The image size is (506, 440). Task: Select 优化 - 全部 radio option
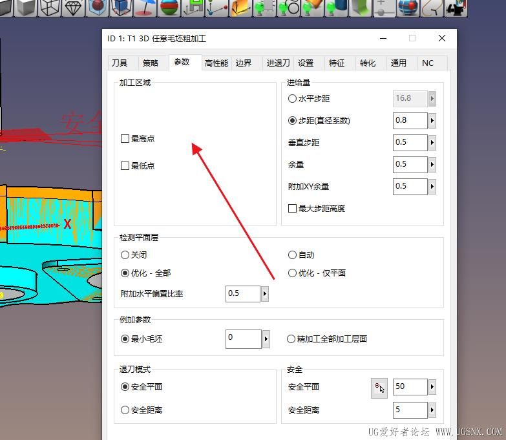point(125,273)
